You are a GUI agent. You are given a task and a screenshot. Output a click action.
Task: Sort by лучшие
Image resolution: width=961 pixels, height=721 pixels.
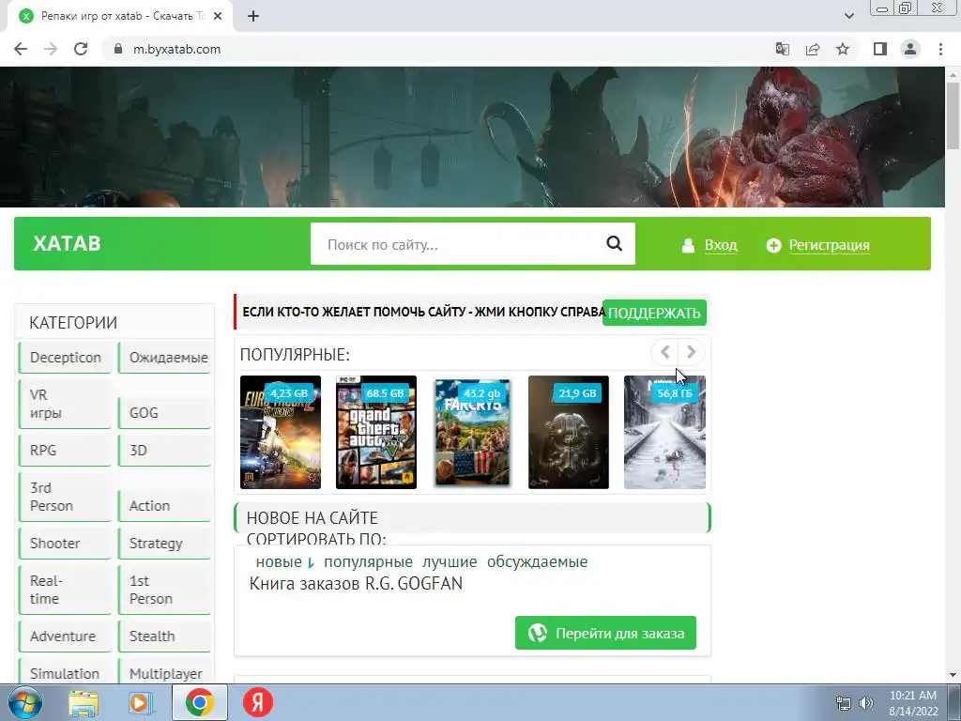450,561
